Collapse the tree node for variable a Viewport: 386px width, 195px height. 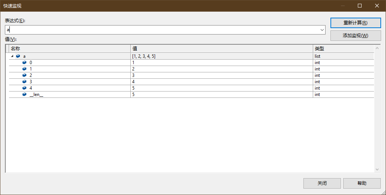coord(12,56)
